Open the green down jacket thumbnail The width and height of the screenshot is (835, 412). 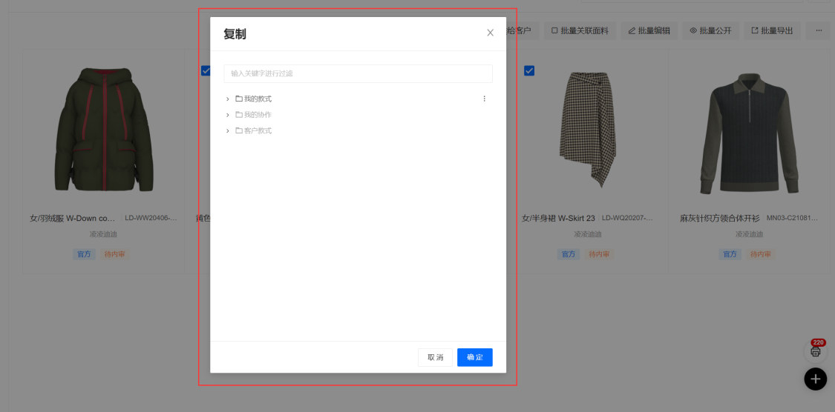[103, 130]
